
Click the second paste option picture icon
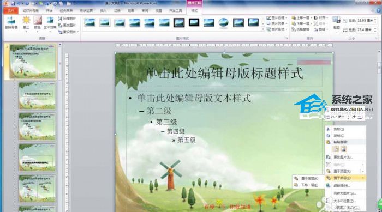click(343, 149)
